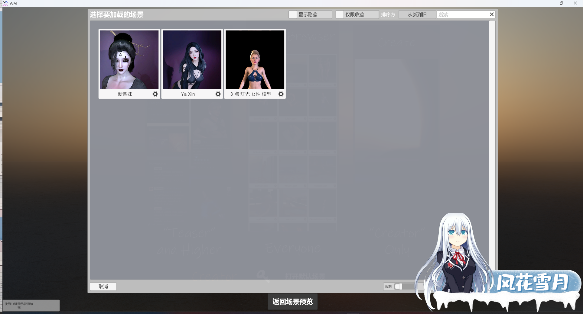Toggle the 仅限收藏 favorites-only checkbox
Image resolution: width=583 pixels, height=314 pixels.
(x=340, y=14)
